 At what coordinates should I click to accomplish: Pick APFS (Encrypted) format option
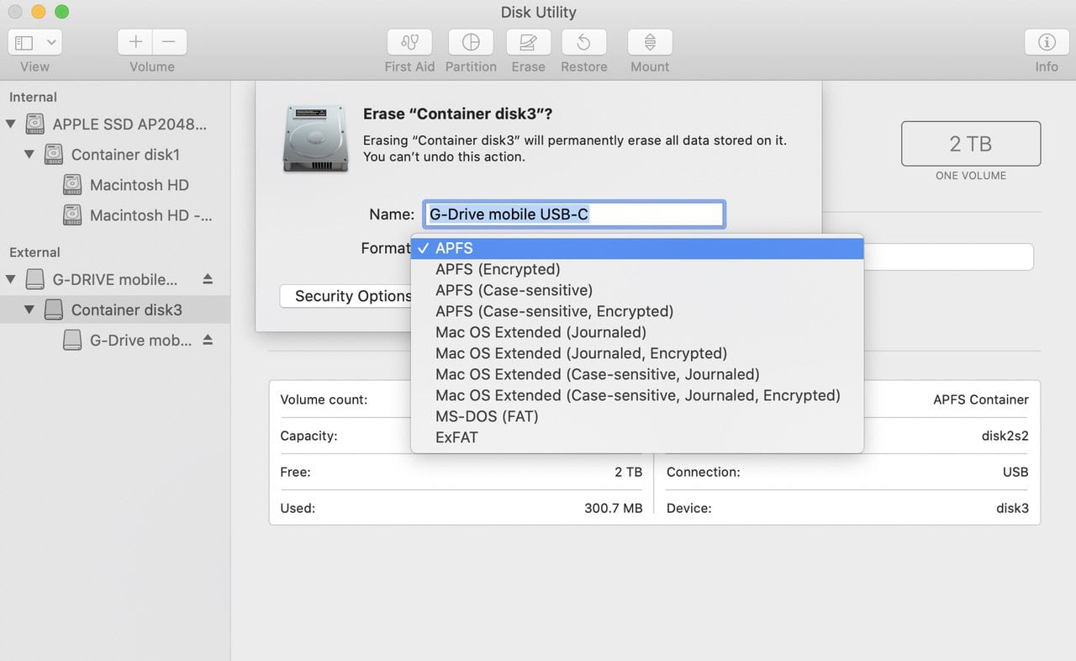click(x=498, y=269)
